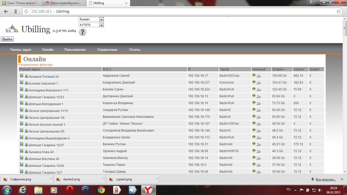The width and height of the screenshot is (347, 195).
Task: Reload the page with refresh icon
Action: click(26, 11)
